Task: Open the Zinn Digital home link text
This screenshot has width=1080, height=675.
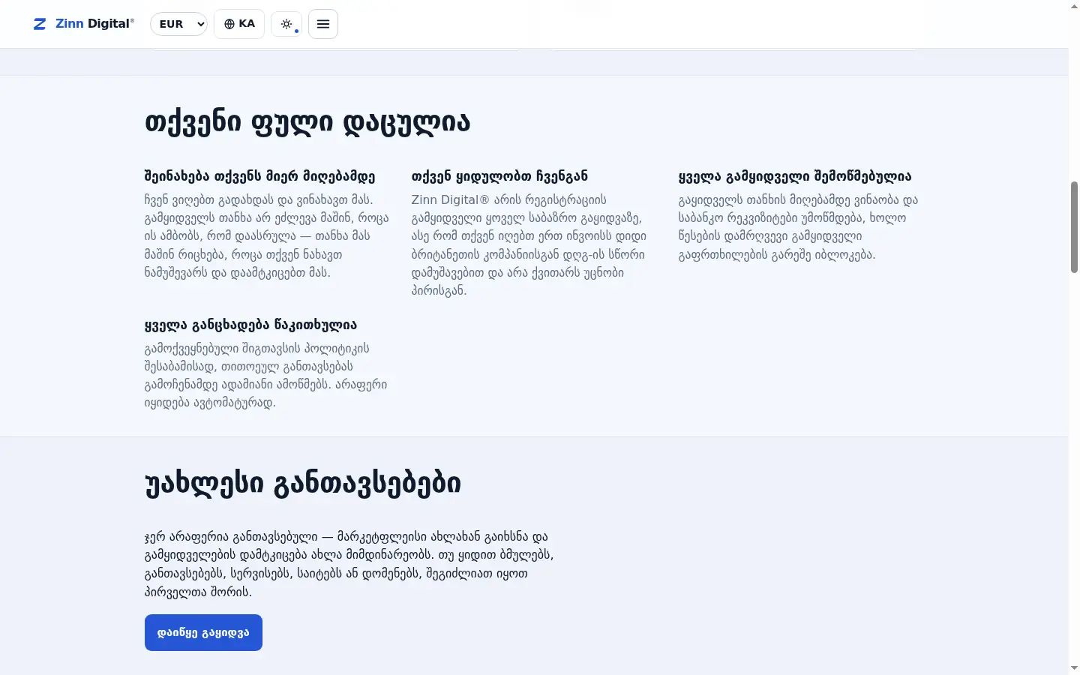Action: tap(94, 24)
